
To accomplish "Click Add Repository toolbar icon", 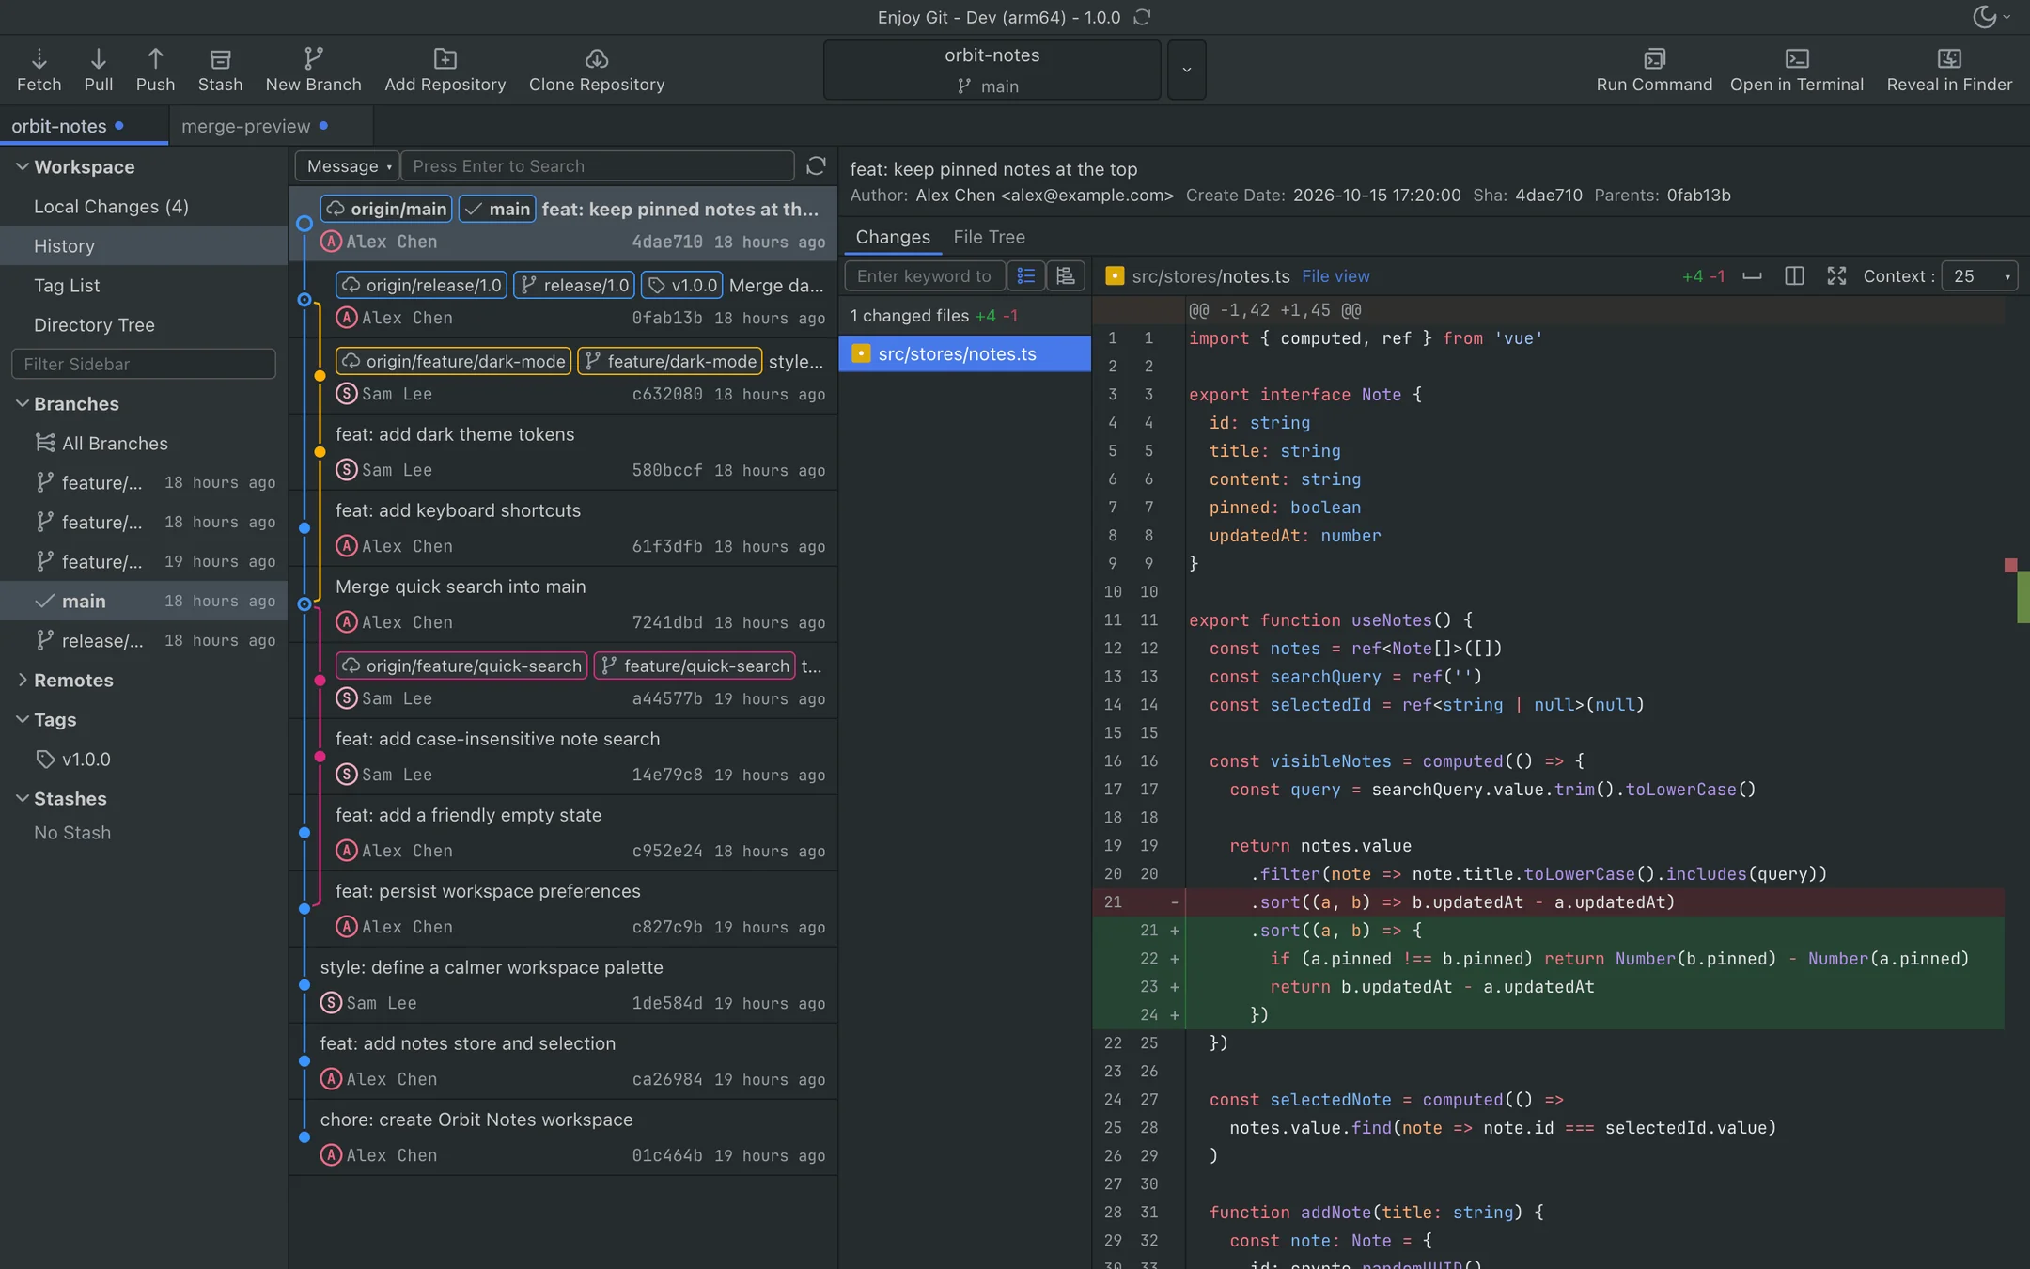I will (x=445, y=70).
